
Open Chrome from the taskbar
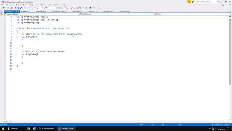click(29, 128)
